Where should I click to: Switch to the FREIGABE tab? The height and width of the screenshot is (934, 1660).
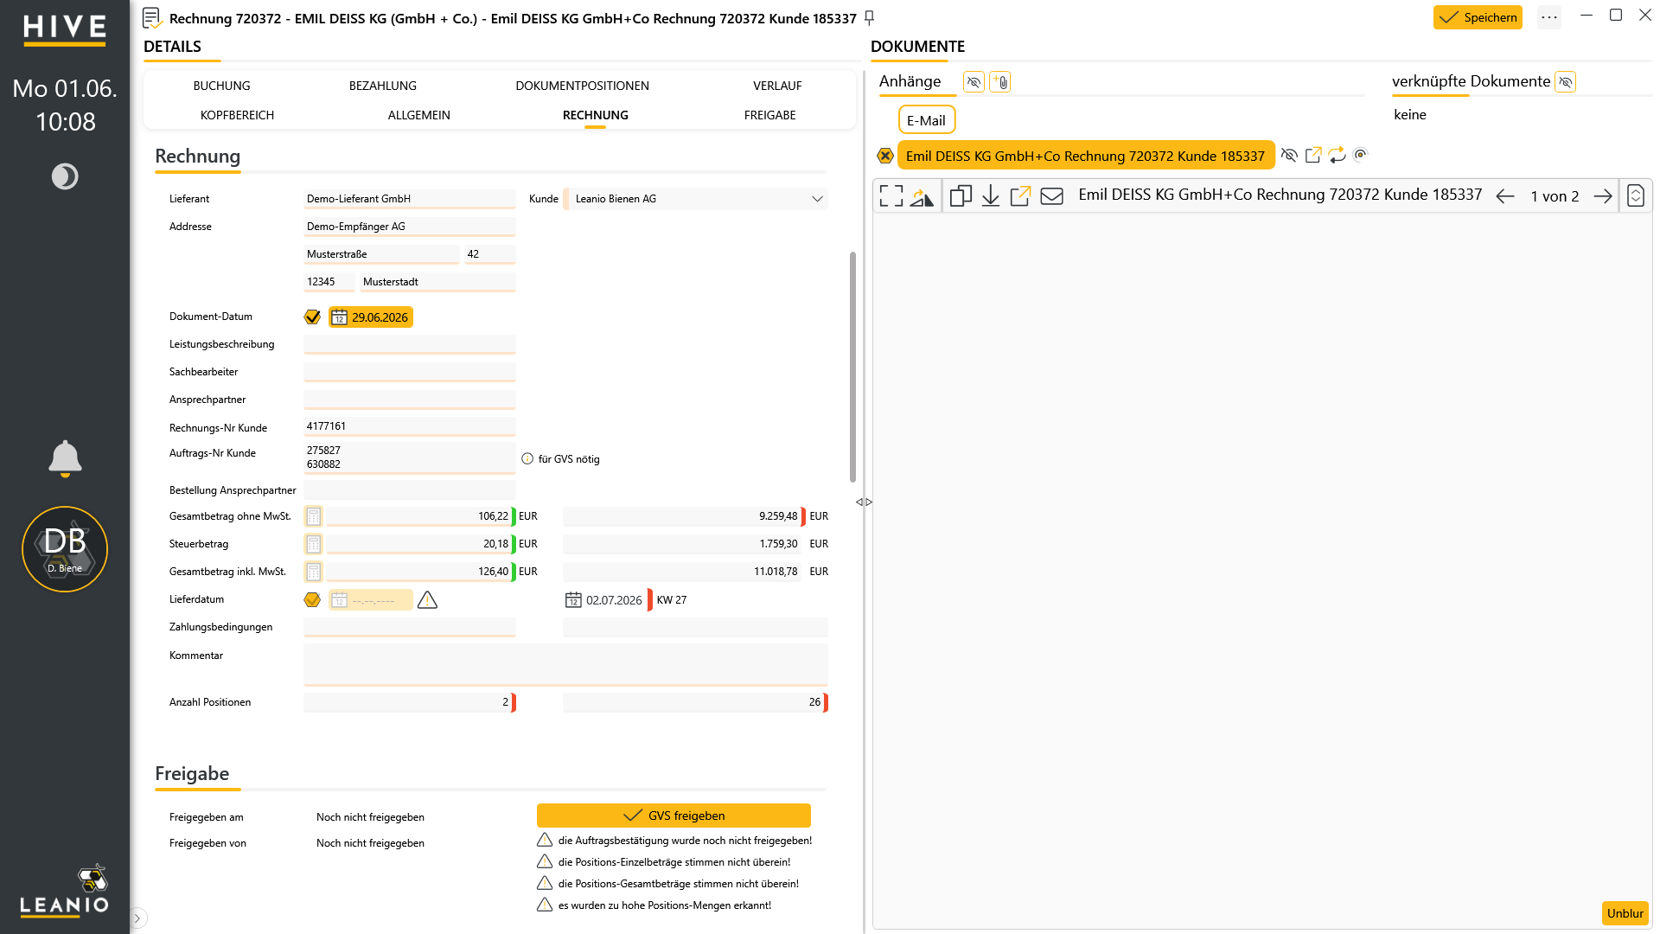coord(769,115)
